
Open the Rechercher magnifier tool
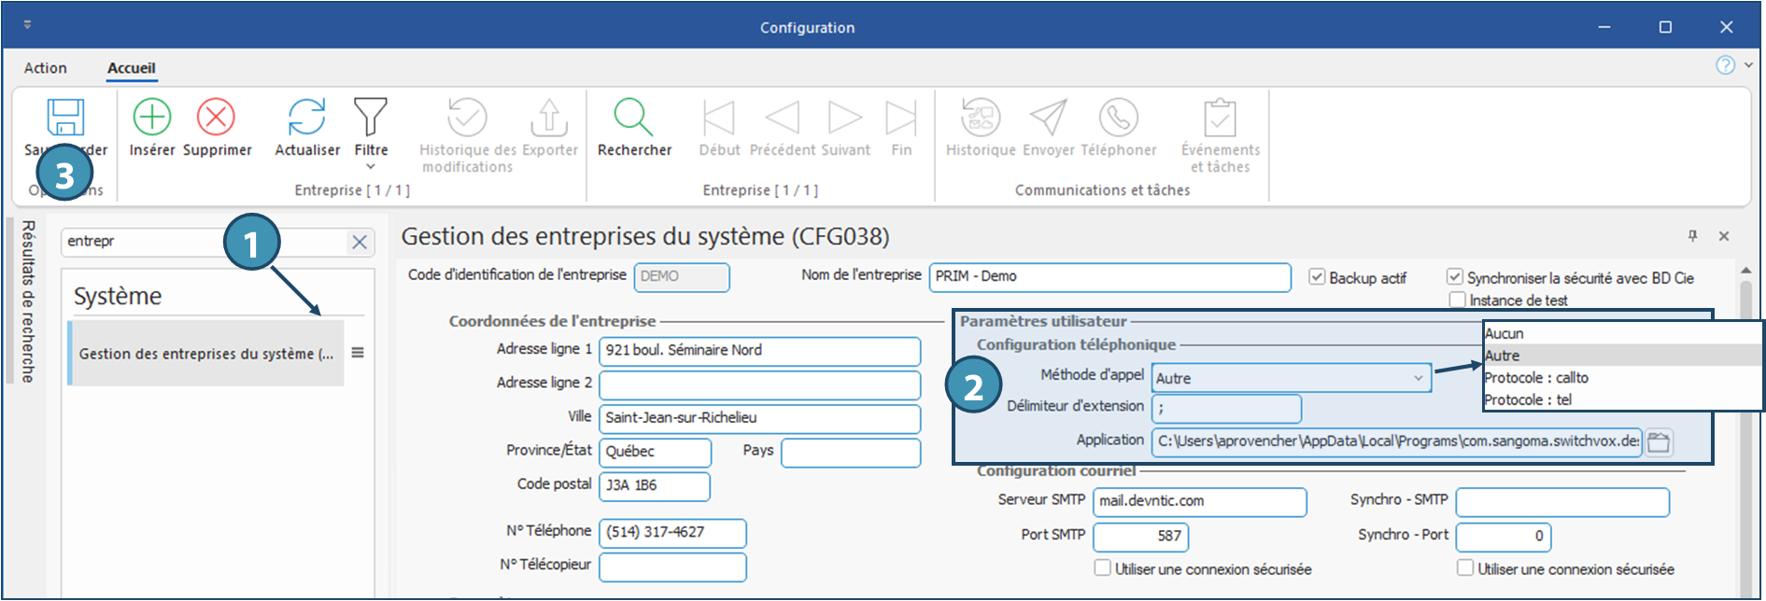[633, 118]
